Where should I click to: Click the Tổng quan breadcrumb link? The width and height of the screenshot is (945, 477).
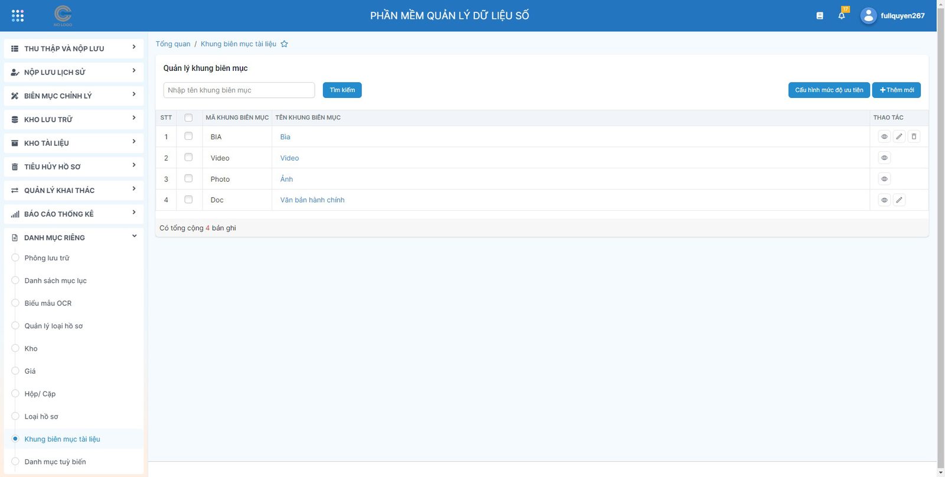click(173, 44)
